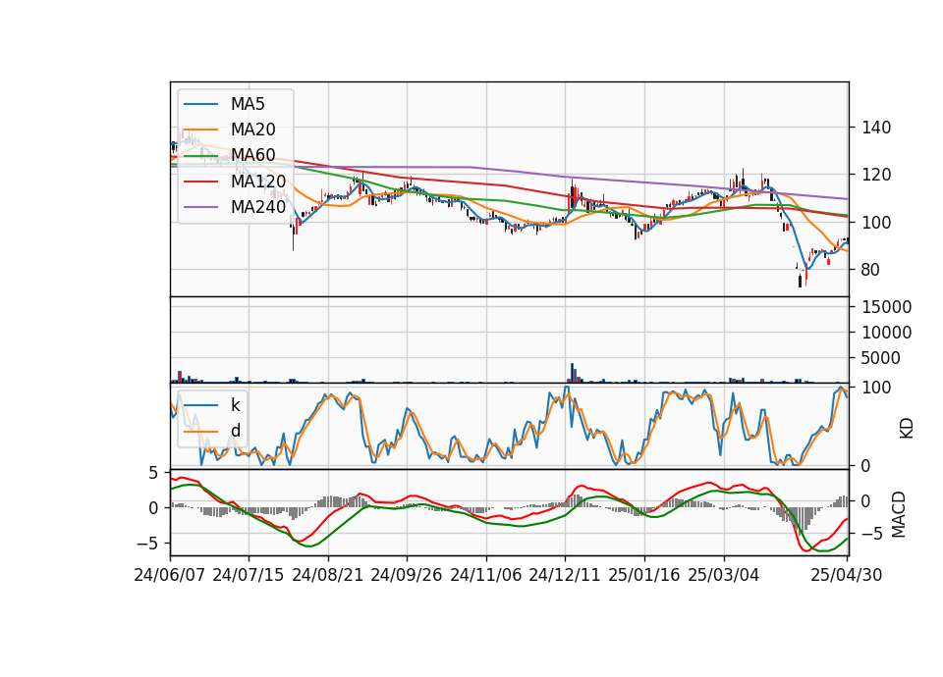Click the MA120 legend label
This screenshot has width=943, height=677.
click(x=258, y=182)
